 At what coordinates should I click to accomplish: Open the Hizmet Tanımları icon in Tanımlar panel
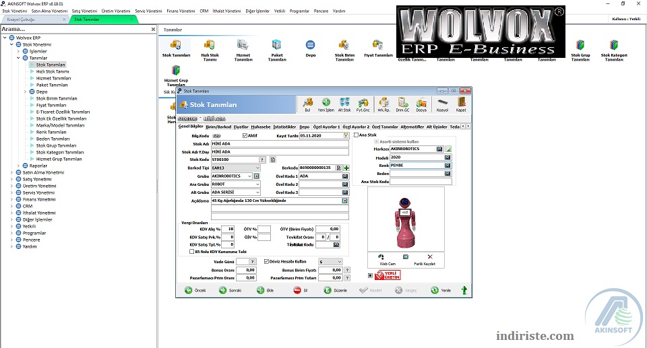tap(243, 50)
